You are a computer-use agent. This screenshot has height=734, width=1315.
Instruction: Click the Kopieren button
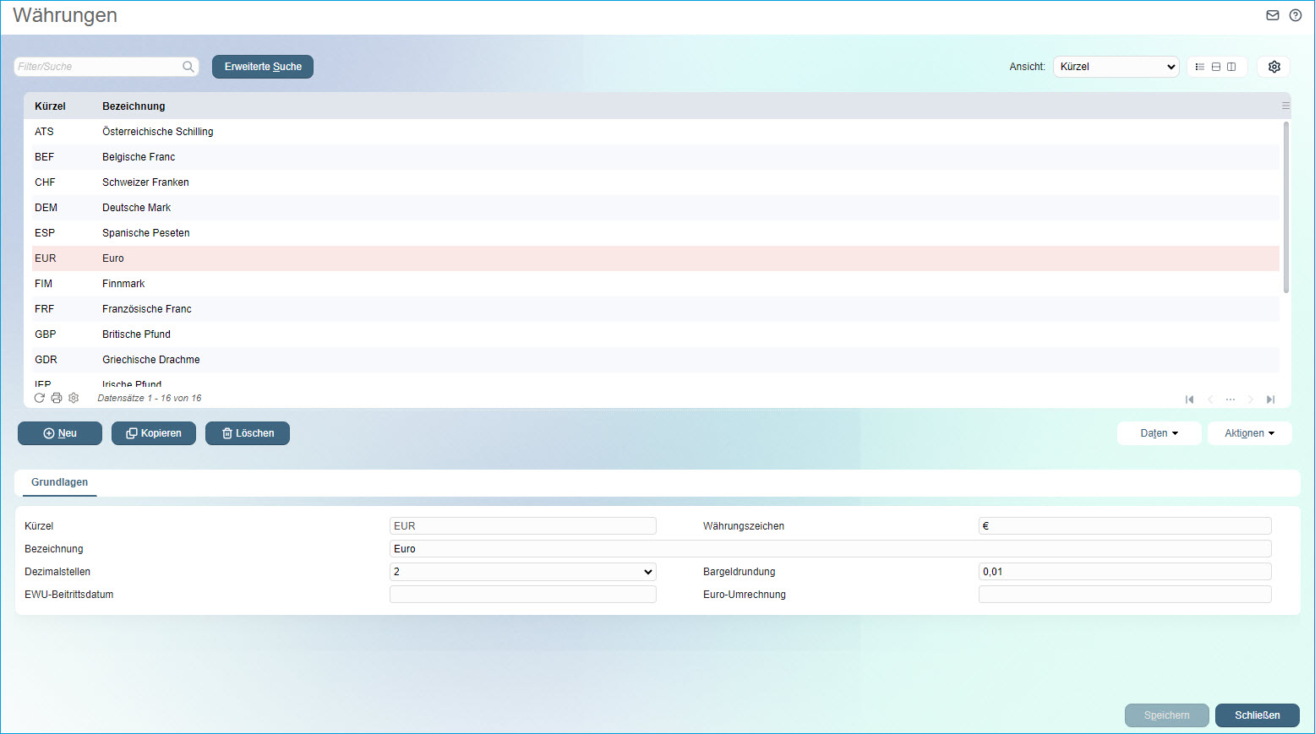click(x=154, y=433)
